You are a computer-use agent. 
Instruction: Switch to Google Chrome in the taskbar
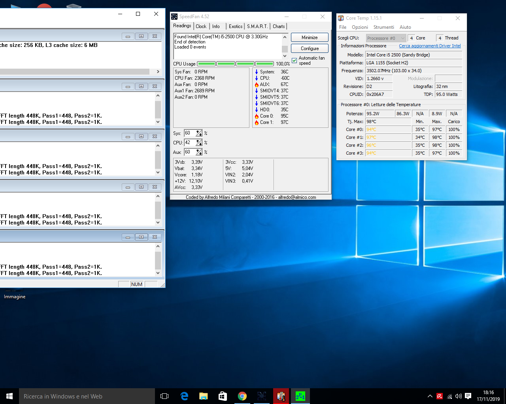point(242,396)
